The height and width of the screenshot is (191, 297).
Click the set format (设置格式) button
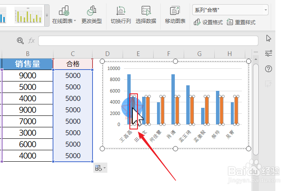(x=208, y=22)
